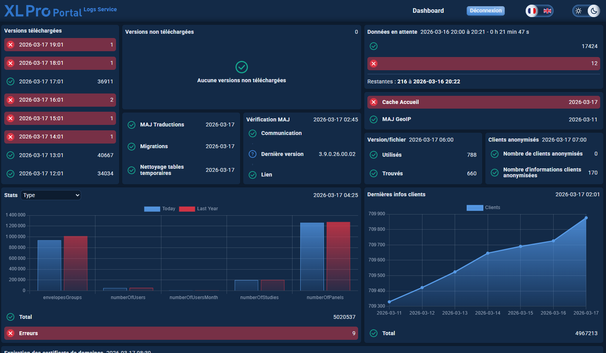The height and width of the screenshot is (353, 606).
Task: Click the red cross icon in Erreurs row
Action: tap(11, 333)
